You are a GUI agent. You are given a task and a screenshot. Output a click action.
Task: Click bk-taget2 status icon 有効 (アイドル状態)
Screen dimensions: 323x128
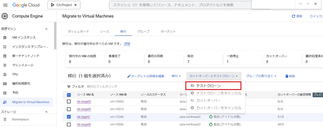[211, 117]
